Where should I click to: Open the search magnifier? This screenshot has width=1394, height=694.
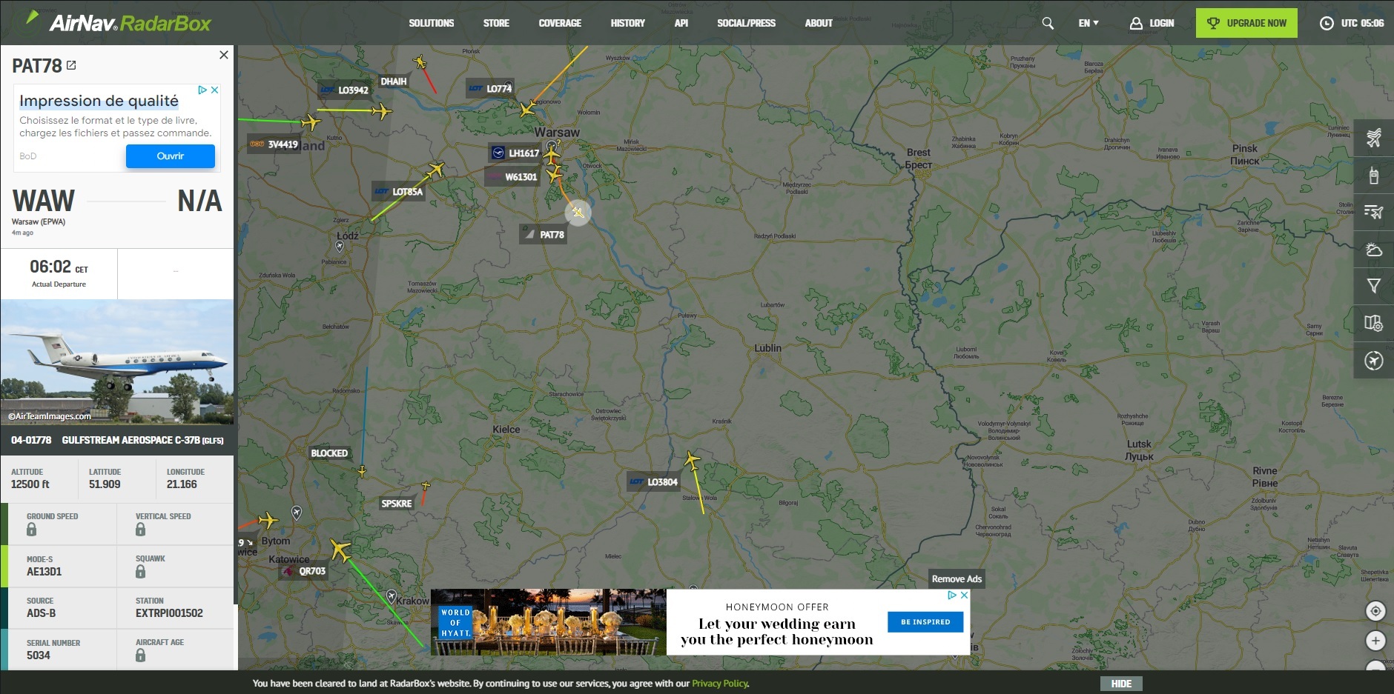click(x=1048, y=23)
